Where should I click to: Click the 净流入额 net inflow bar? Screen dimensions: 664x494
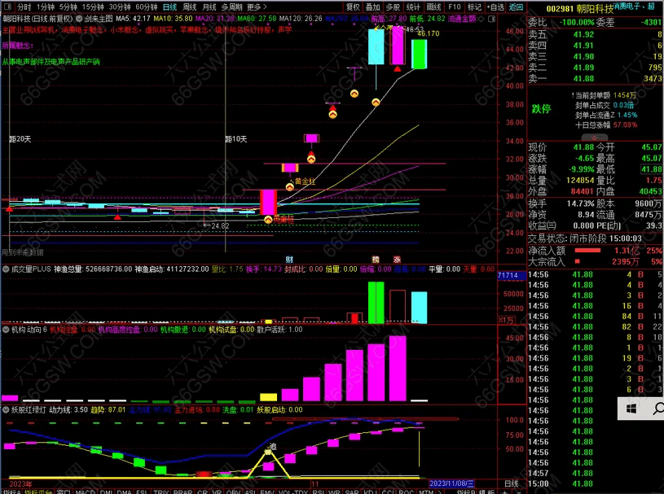[x=587, y=251]
